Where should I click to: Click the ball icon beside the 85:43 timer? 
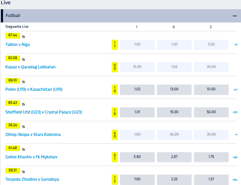[x=24, y=104]
